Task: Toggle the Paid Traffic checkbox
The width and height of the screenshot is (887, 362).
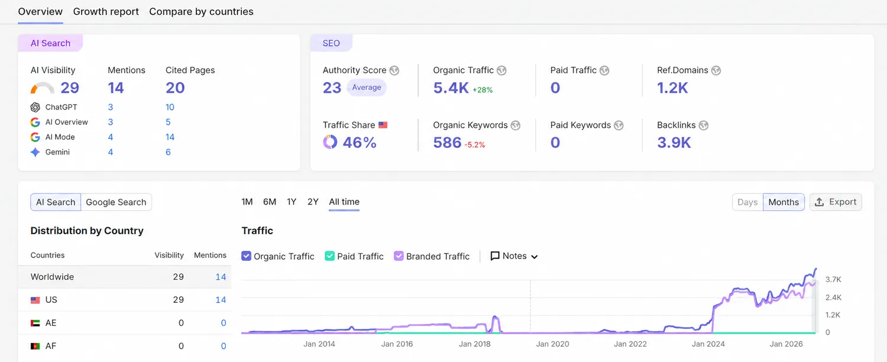Action: point(330,256)
